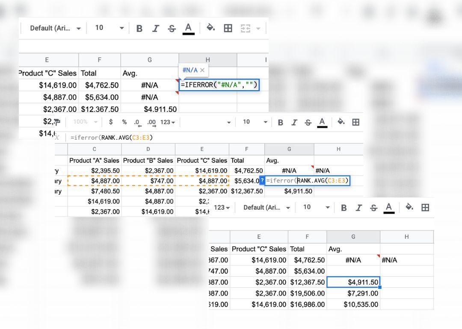Increase decimal places using .00 icon
462x329 pixels.
(x=151, y=122)
